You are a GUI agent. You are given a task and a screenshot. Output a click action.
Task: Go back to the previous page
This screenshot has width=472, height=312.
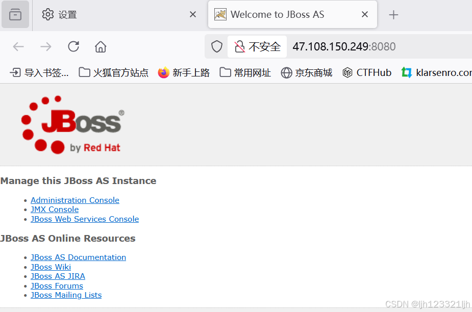(19, 46)
